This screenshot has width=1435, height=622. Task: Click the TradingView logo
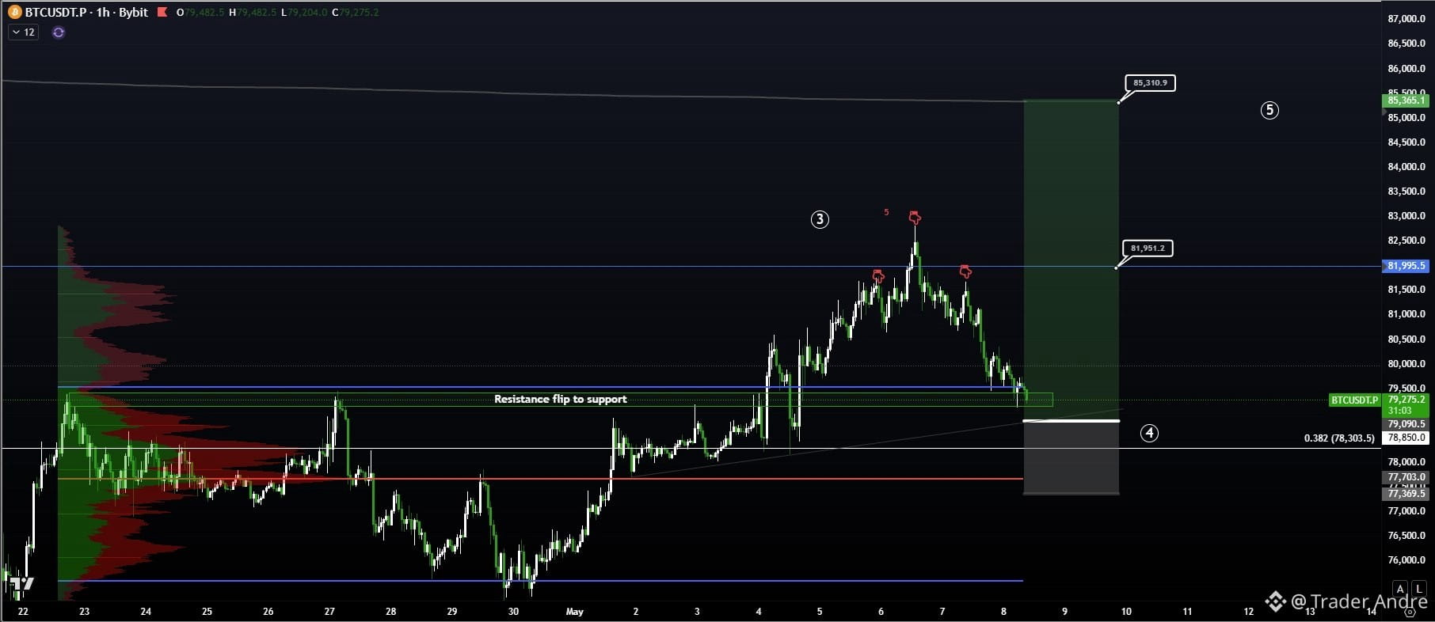21,585
